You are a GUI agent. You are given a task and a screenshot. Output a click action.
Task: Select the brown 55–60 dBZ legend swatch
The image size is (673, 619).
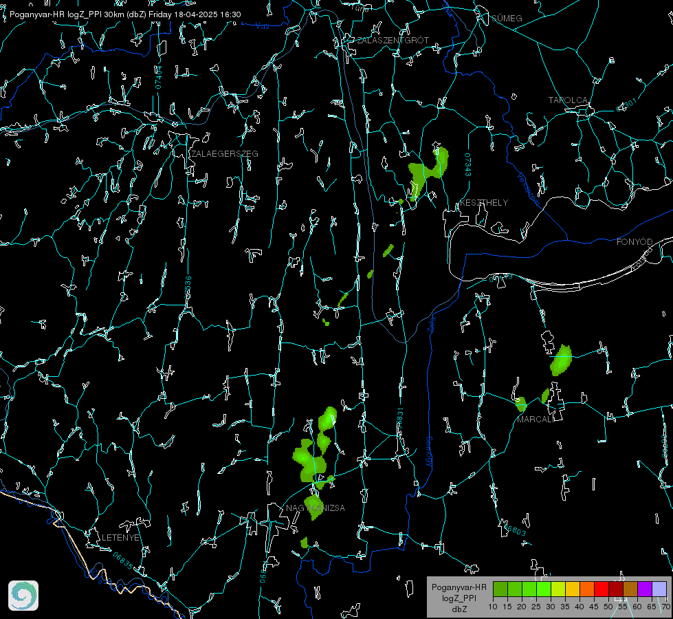(x=630, y=589)
